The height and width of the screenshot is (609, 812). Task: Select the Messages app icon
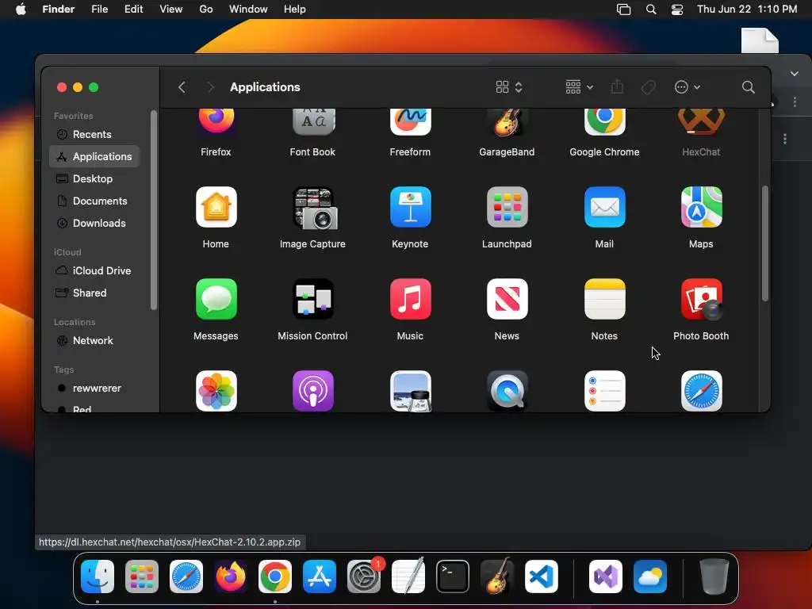[x=216, y=299]
